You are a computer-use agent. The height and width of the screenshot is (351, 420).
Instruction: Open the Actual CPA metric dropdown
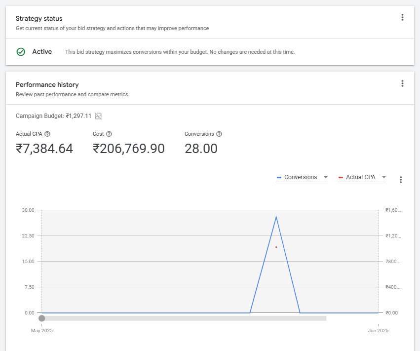click(362, 177)
